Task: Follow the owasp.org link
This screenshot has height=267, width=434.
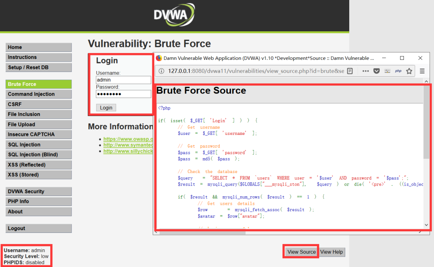Action: pos(128,139)
